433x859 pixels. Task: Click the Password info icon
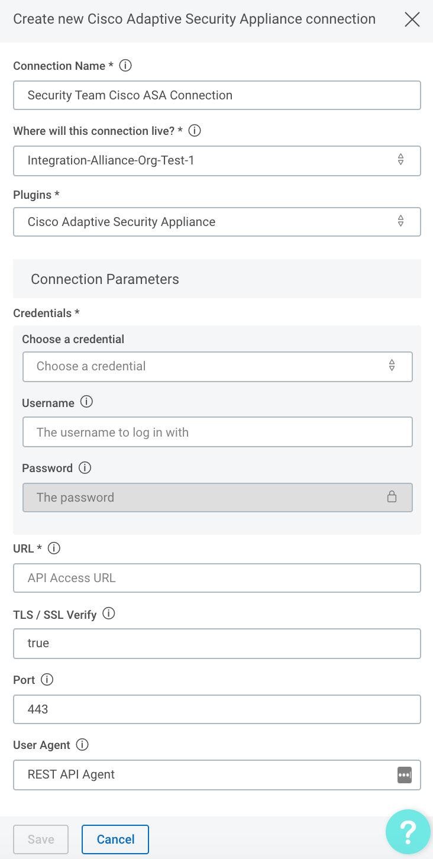85,468
